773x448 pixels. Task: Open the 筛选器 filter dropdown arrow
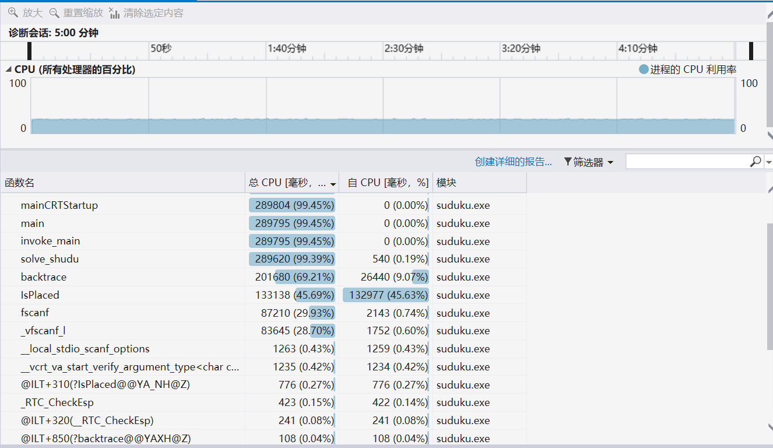(610, 162)
